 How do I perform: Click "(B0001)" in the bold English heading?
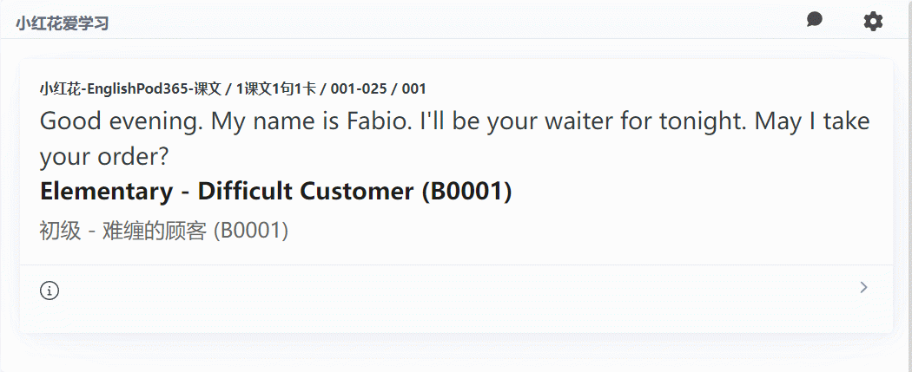(x=466, y=192)
